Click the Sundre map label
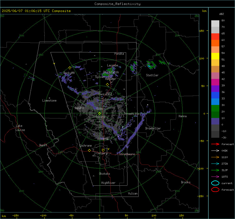 79,108
